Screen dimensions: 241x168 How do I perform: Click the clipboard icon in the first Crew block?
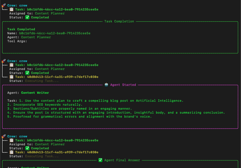12,9
